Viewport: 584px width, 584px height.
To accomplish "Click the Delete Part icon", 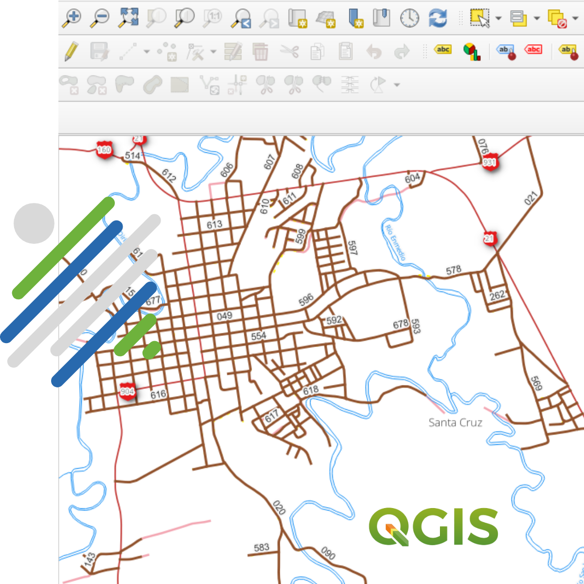I will (x=97, y=85).
